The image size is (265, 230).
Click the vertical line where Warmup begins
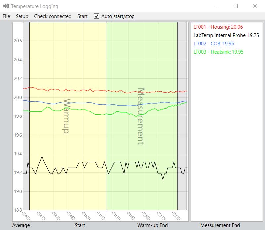(30, 116)
